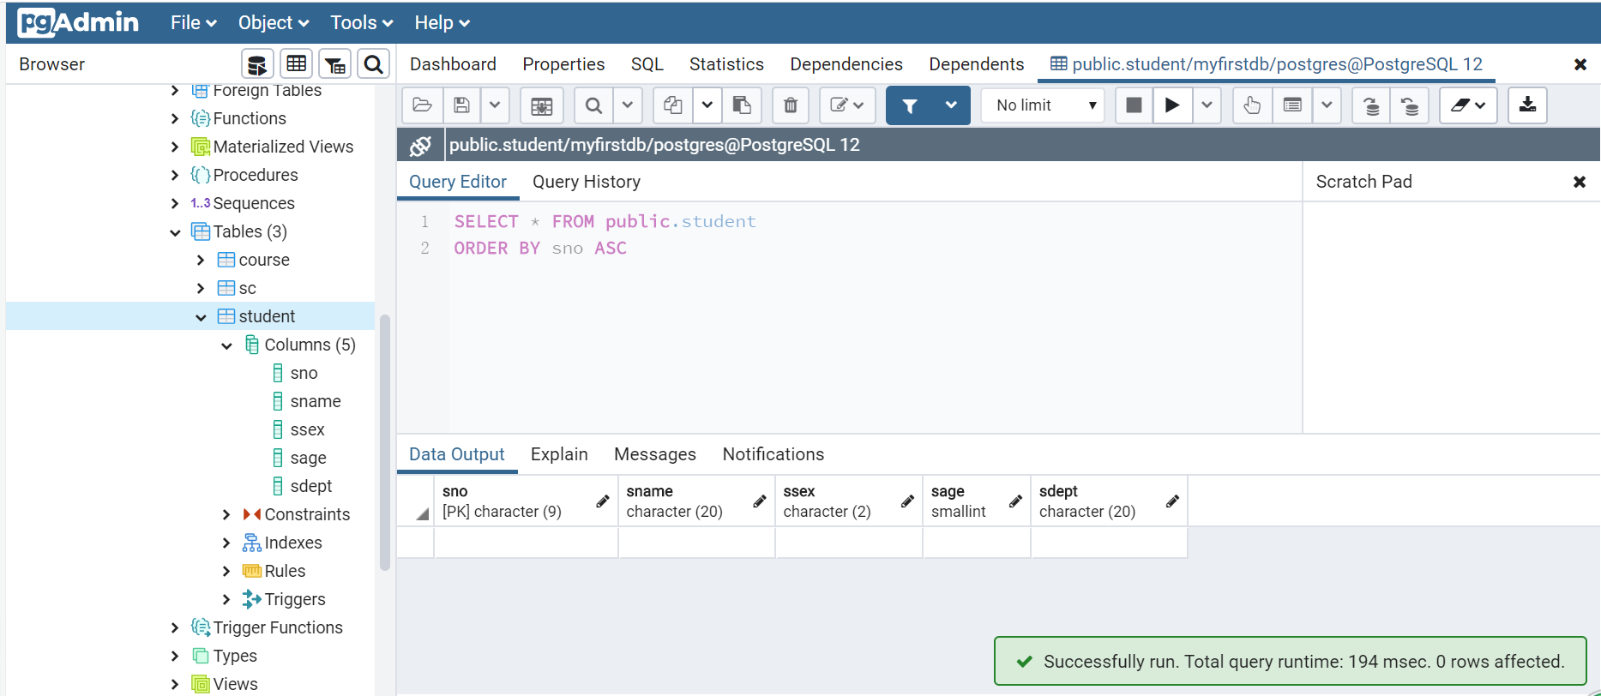This screenshot has height=696, width=1601.
Task: Open the File menu
Action: 193,23
